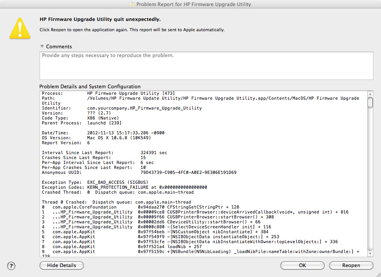Click the Version '??? (2.7)' value
Viewport: 381px width, 277px height.
point(99,113)
